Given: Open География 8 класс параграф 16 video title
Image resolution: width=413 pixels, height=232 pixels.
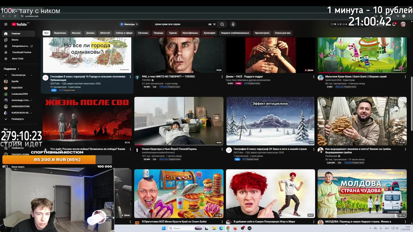Looking at the screenshot, I should pos(88,78).
